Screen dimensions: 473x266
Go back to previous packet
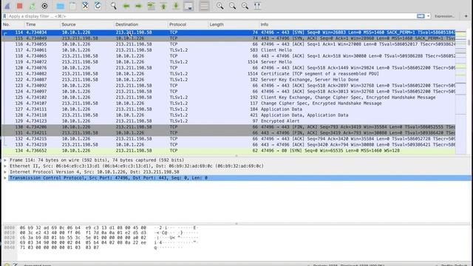click(126, 6)
